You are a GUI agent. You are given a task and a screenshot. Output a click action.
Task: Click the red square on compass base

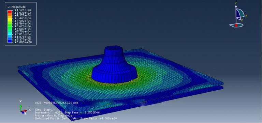coord(236,25)
